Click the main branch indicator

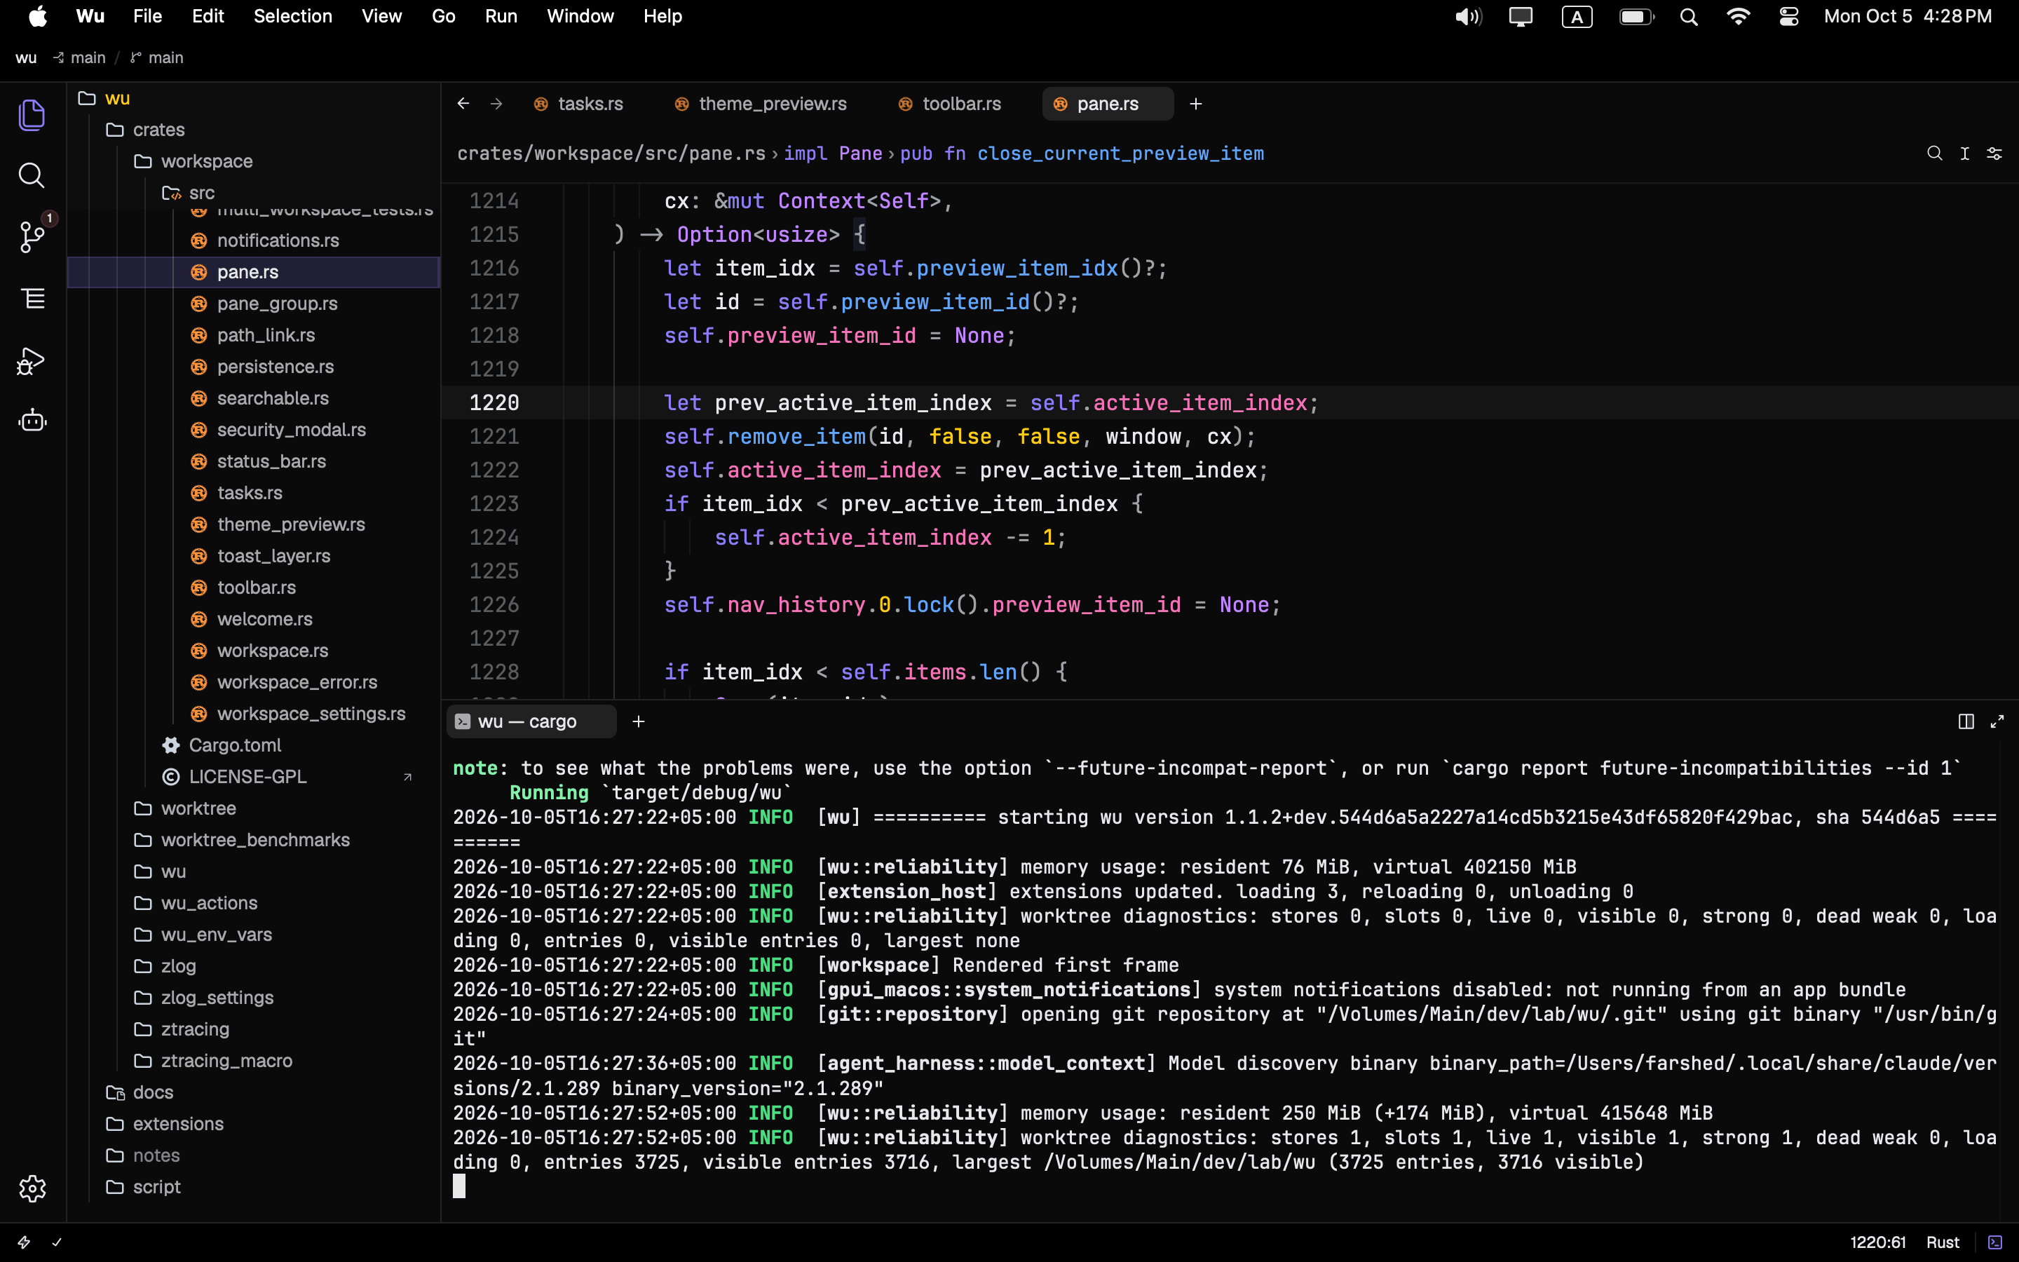pos(157,57)
